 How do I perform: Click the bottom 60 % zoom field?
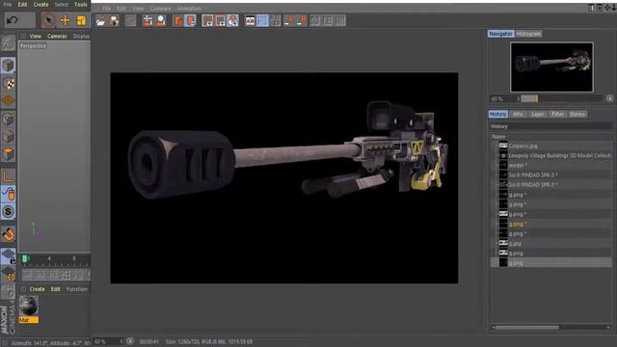[x=109, y=342]
